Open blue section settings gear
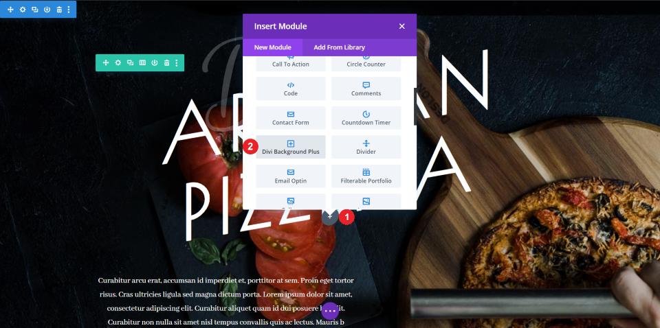The width and height of the screenshot is (660, 328). (23, 9)
